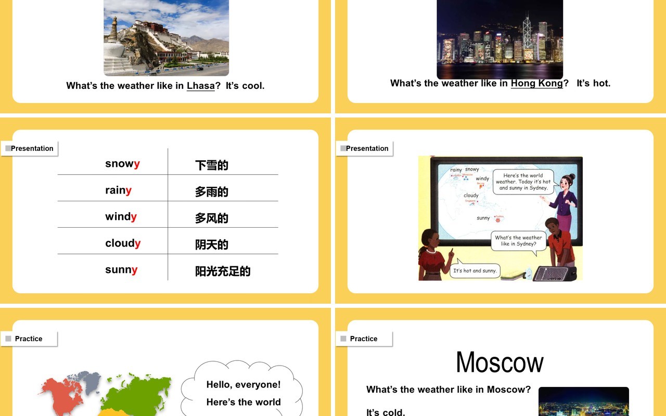The image size is (666, 416).
Task: Click the translation "下雪的"
Action: [x=212, y=165]
